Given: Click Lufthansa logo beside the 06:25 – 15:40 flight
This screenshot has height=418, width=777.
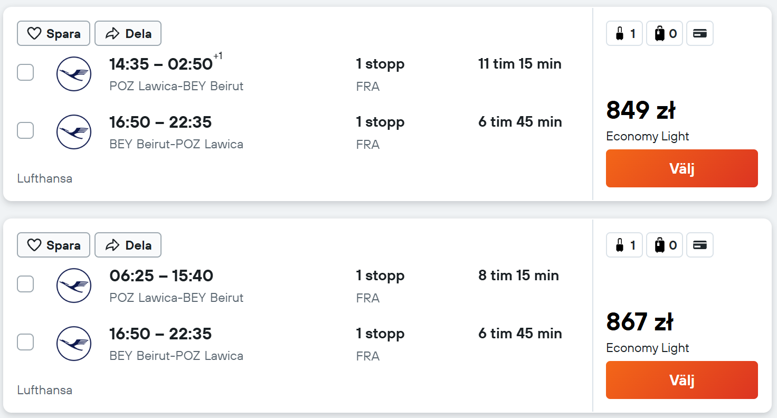Looking at the screenshot, I should point(74,286).
